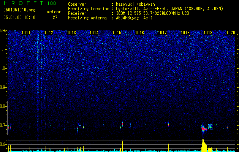239x152 pixels.
Task: Click the speckled square echo below 1019
Action: [x=211, y=127]
